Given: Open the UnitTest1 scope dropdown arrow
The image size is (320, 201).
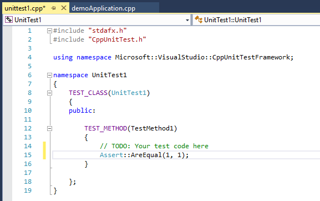Looking at the screenshot, I should (x=187, y=20).
